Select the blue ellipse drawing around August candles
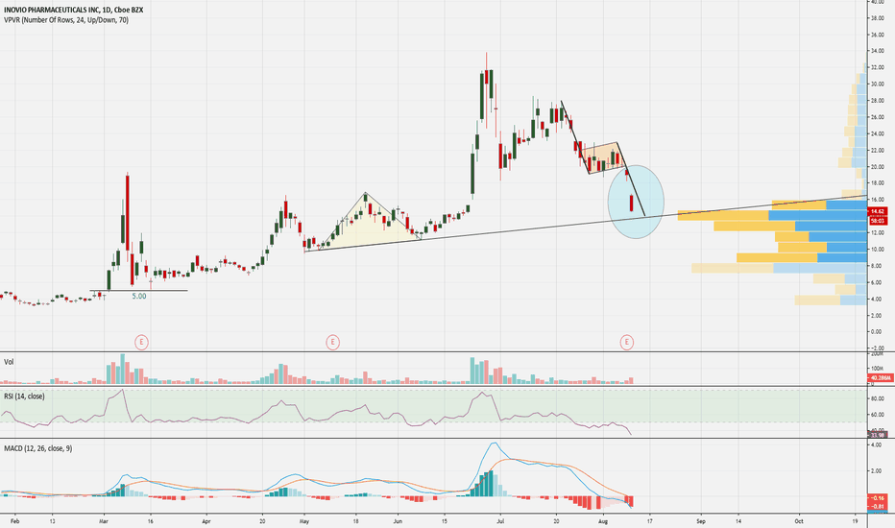Viewport: 895px width, 528px height. click(636, 202)
